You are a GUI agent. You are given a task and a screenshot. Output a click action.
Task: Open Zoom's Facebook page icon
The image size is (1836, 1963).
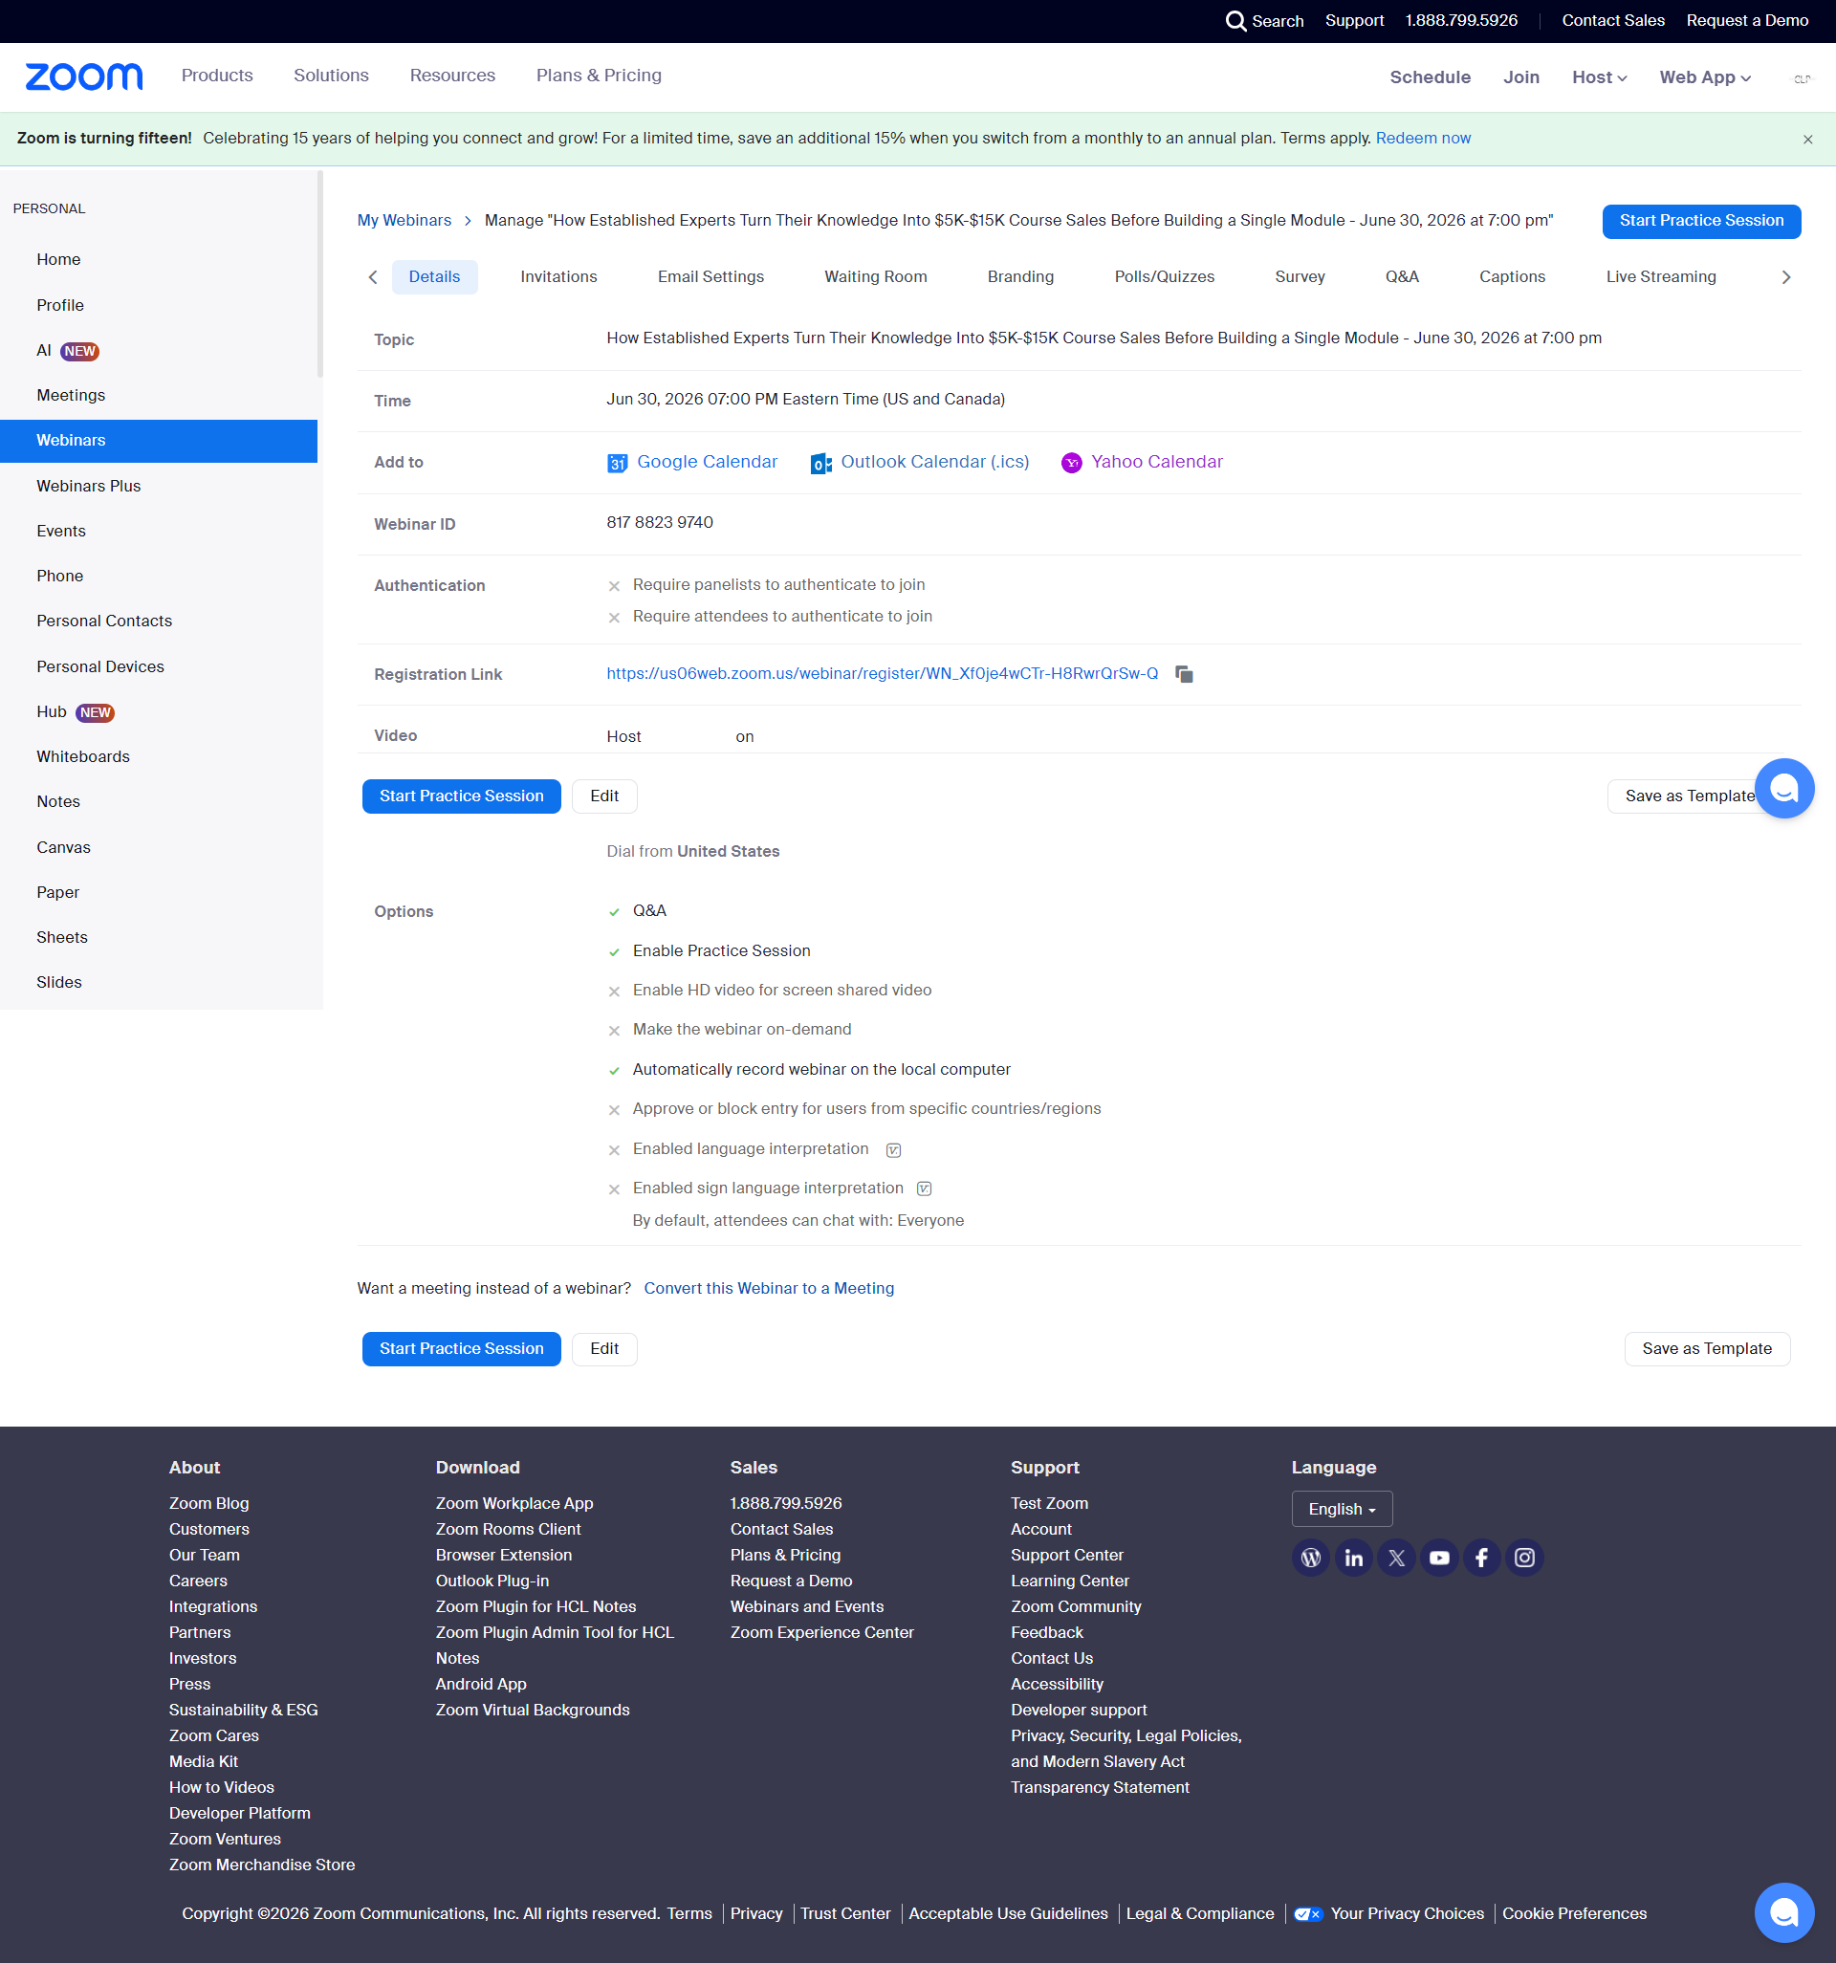click(1481, 1558)
